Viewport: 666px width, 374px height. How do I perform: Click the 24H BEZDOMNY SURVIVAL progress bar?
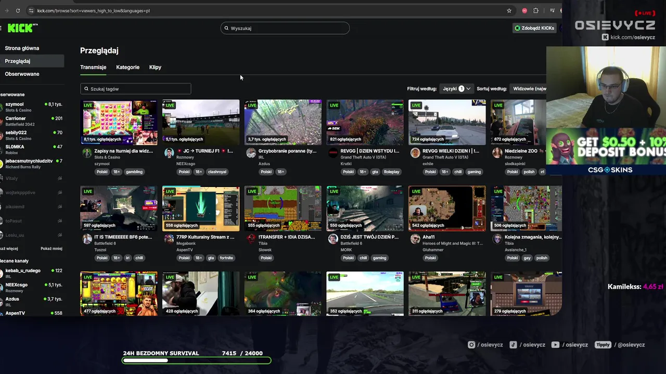point(196,360)
